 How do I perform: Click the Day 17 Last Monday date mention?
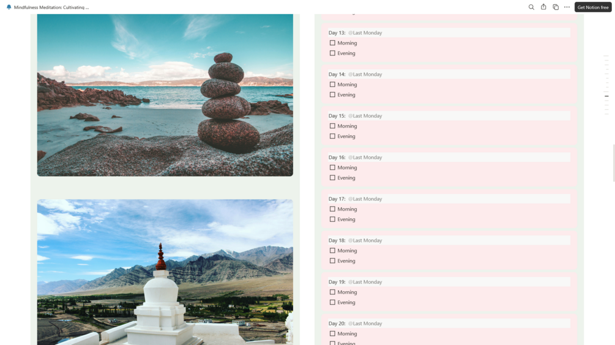click(x=365, y=198)
